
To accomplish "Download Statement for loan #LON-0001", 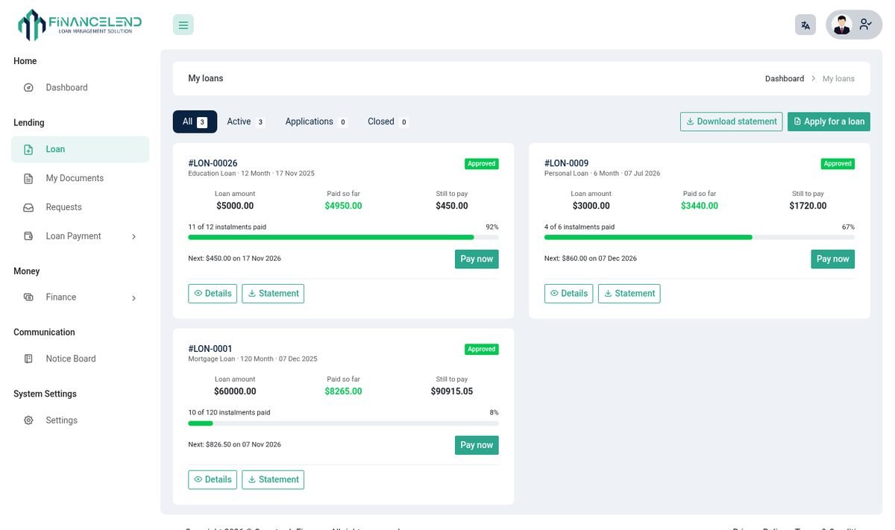I will coord(273,479).
